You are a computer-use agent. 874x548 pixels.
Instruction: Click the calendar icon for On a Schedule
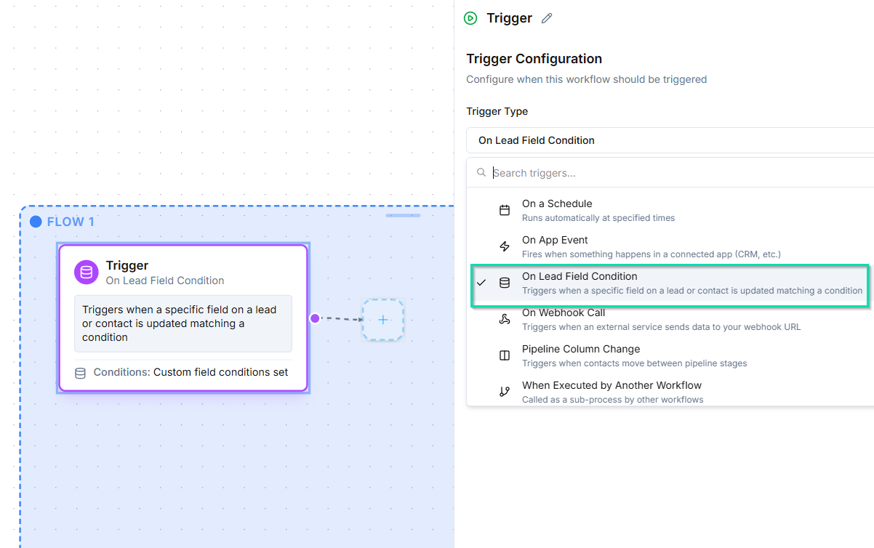tap(505, 211)
